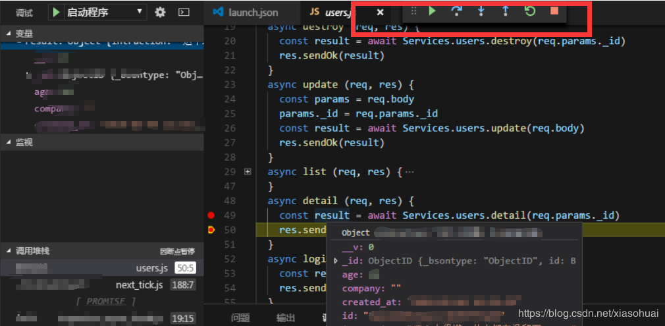
Task: Open the 问题 panel tab
Action: coord(240,318)
